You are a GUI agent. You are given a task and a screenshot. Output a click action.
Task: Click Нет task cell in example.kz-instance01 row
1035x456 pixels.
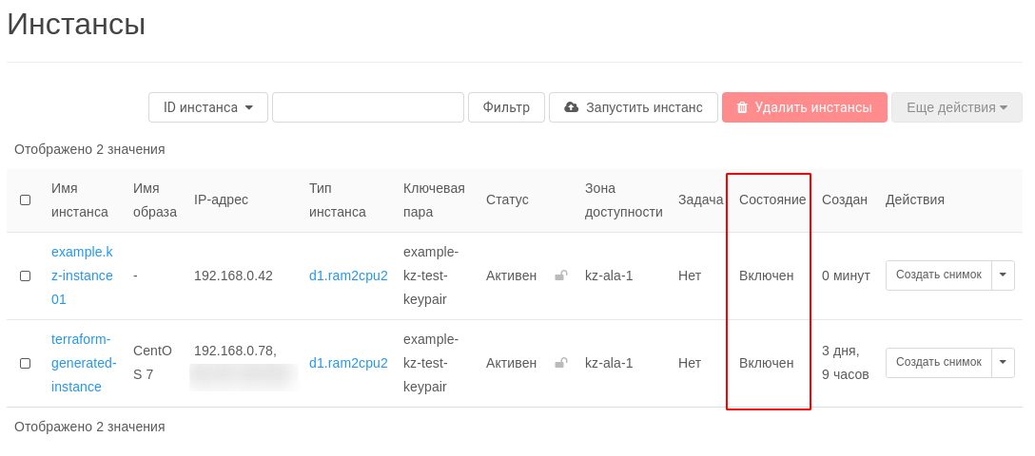tap(689, 275)
